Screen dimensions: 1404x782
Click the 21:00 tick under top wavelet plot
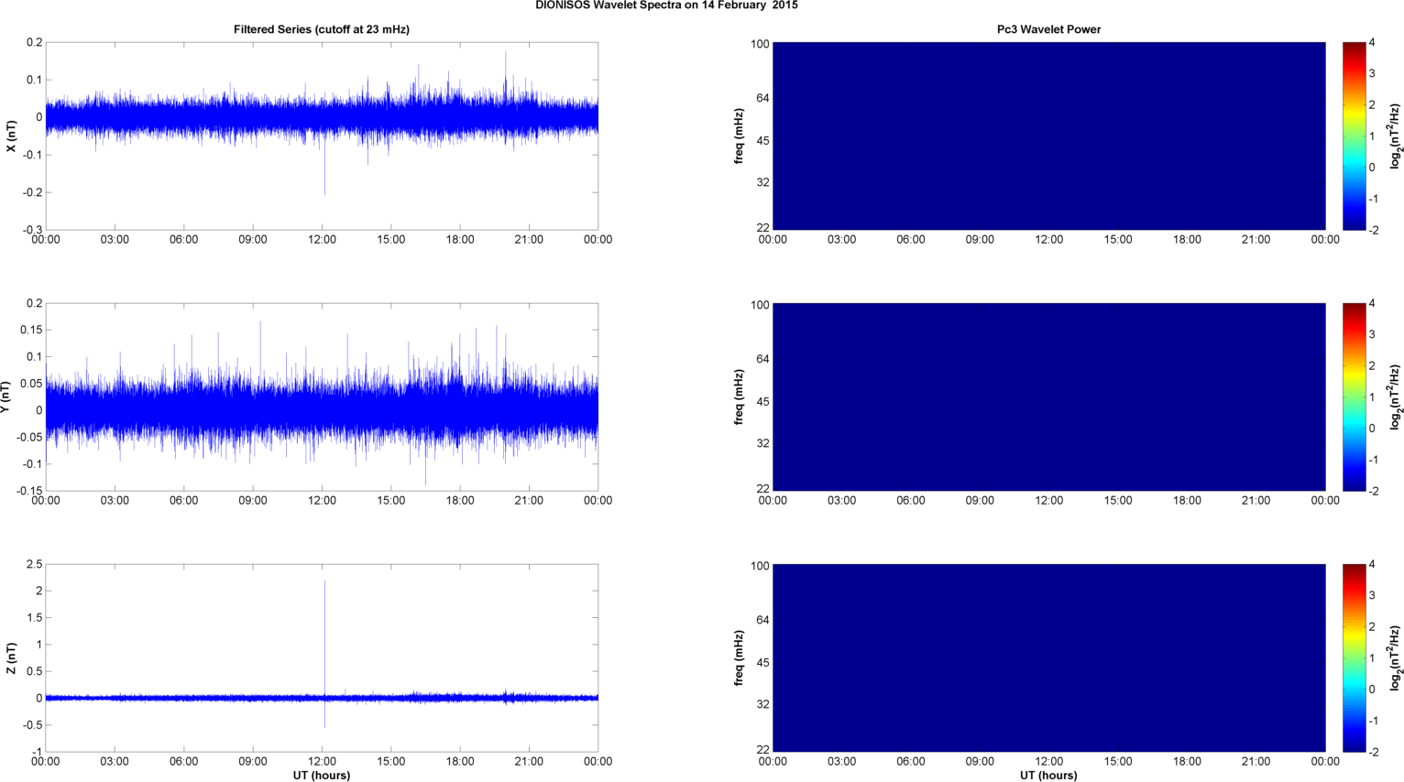tap(1256, 240)
